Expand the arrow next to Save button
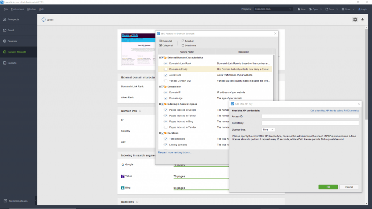The image size is (372, 209). [337, 9]
